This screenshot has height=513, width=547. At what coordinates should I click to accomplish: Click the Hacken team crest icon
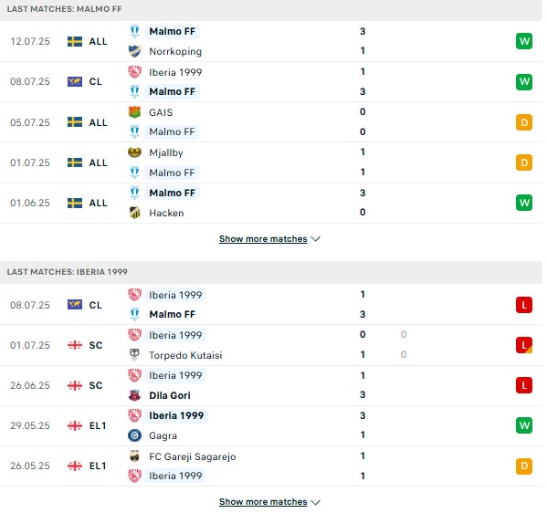[134, 213]
